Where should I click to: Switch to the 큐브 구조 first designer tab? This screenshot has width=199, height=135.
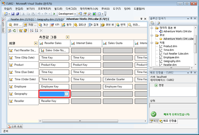coord(15,24)
